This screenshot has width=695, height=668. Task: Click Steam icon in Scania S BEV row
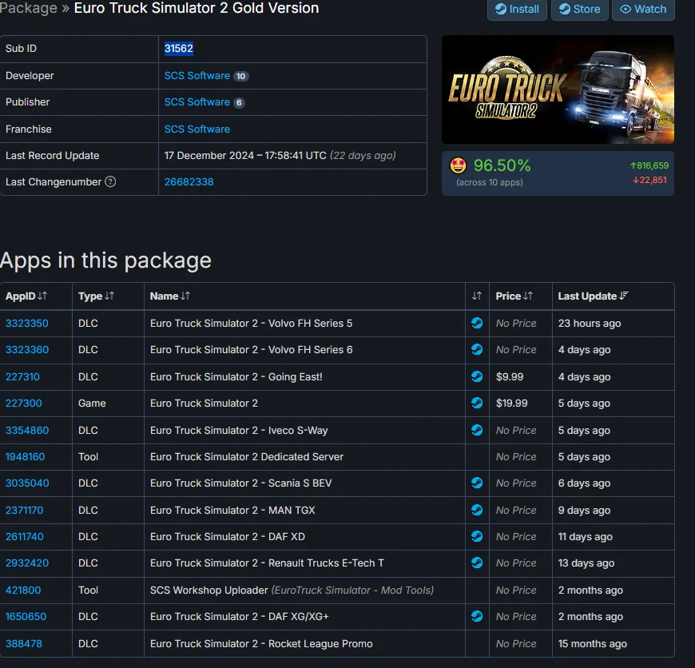(477, 483)
